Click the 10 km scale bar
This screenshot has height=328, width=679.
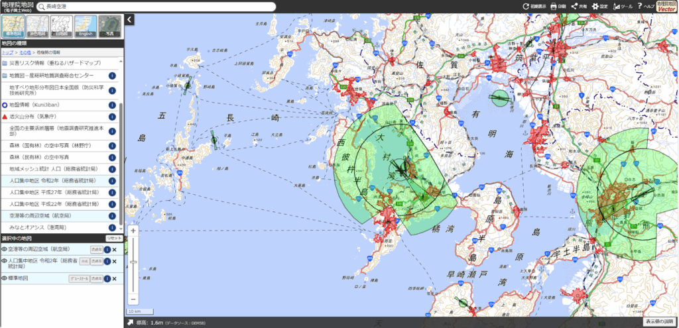(140, 311)
